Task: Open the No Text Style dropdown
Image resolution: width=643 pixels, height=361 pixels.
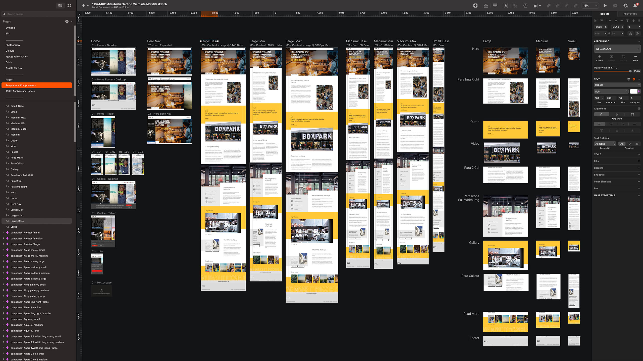Action: pos(617,49)
